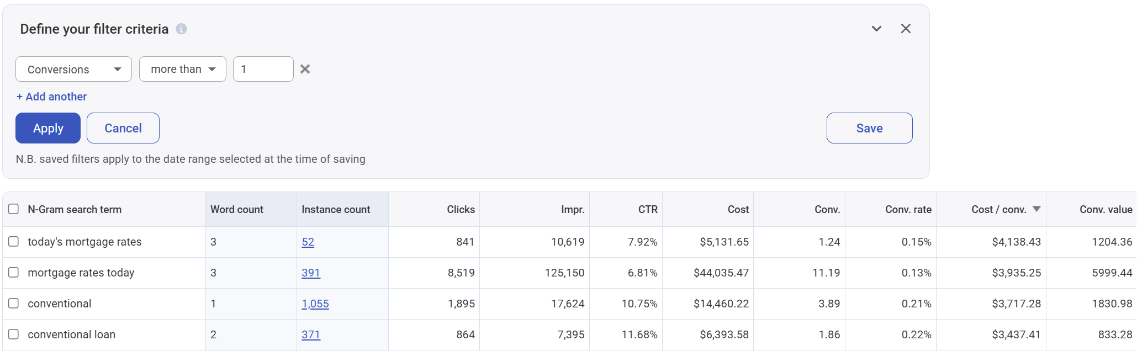Viewport: 1137px width, 351px height.
Task: Open instance count 1,055 link
Action: (x=315, y=304)
